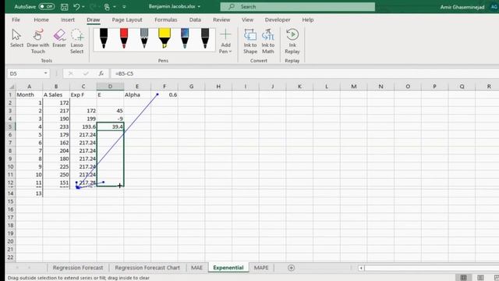Switch to Normal view in status bar
Screen dimensions: 499x281
click(463, 278)
